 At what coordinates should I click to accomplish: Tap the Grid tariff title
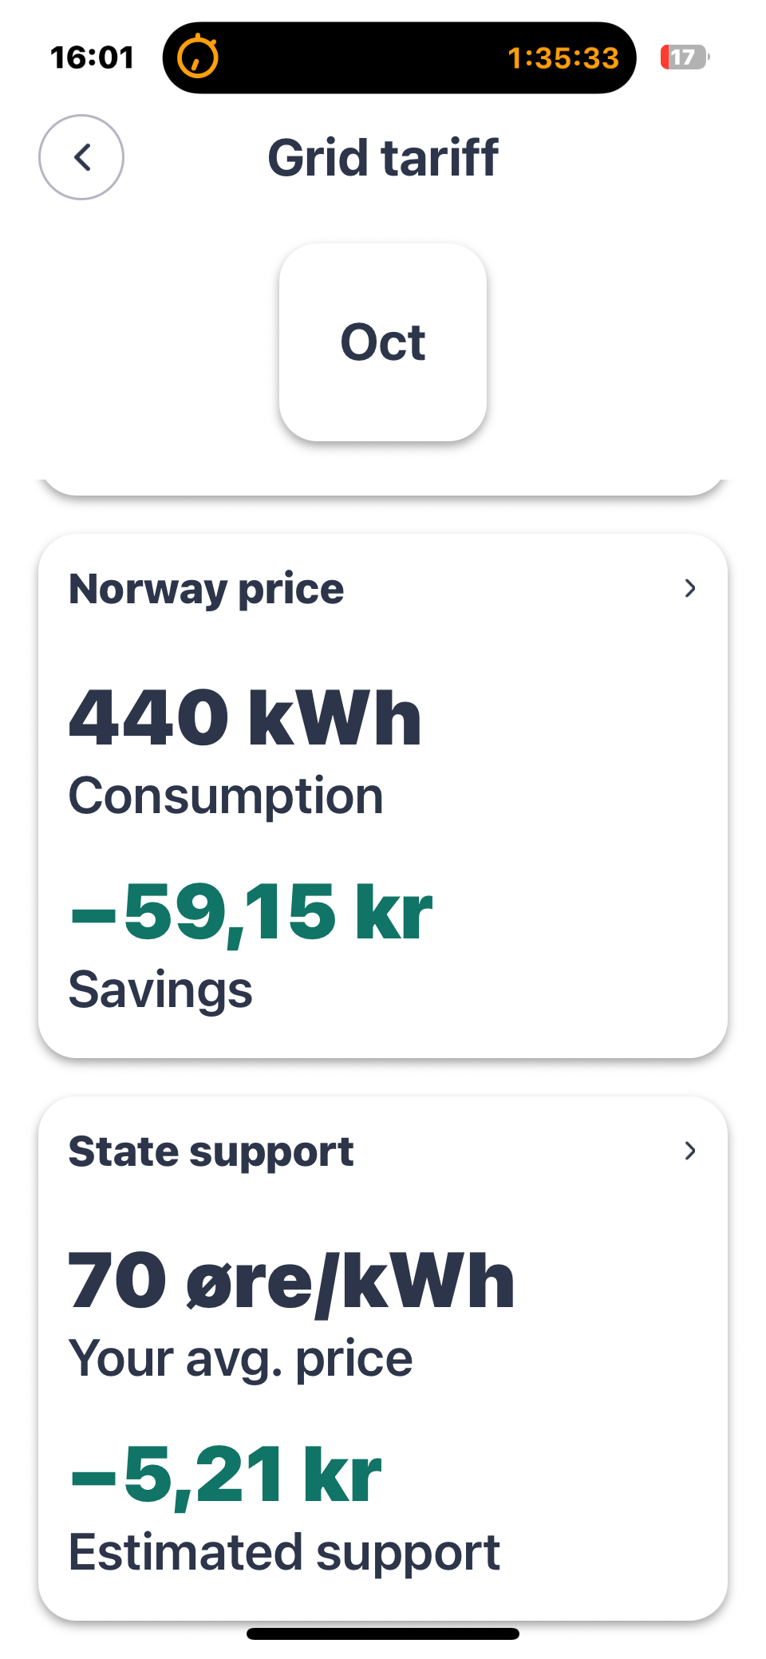click(383, 157)
